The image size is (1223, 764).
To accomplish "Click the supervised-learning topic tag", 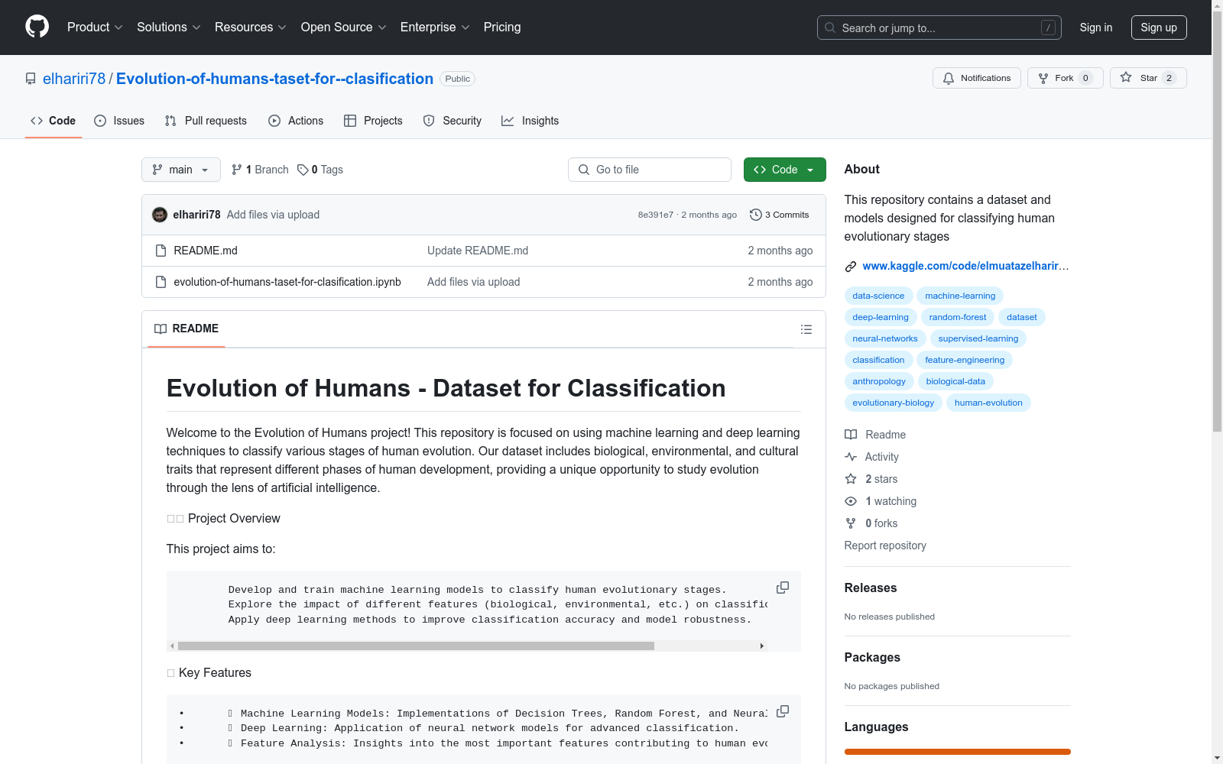I will pos(978,338).
